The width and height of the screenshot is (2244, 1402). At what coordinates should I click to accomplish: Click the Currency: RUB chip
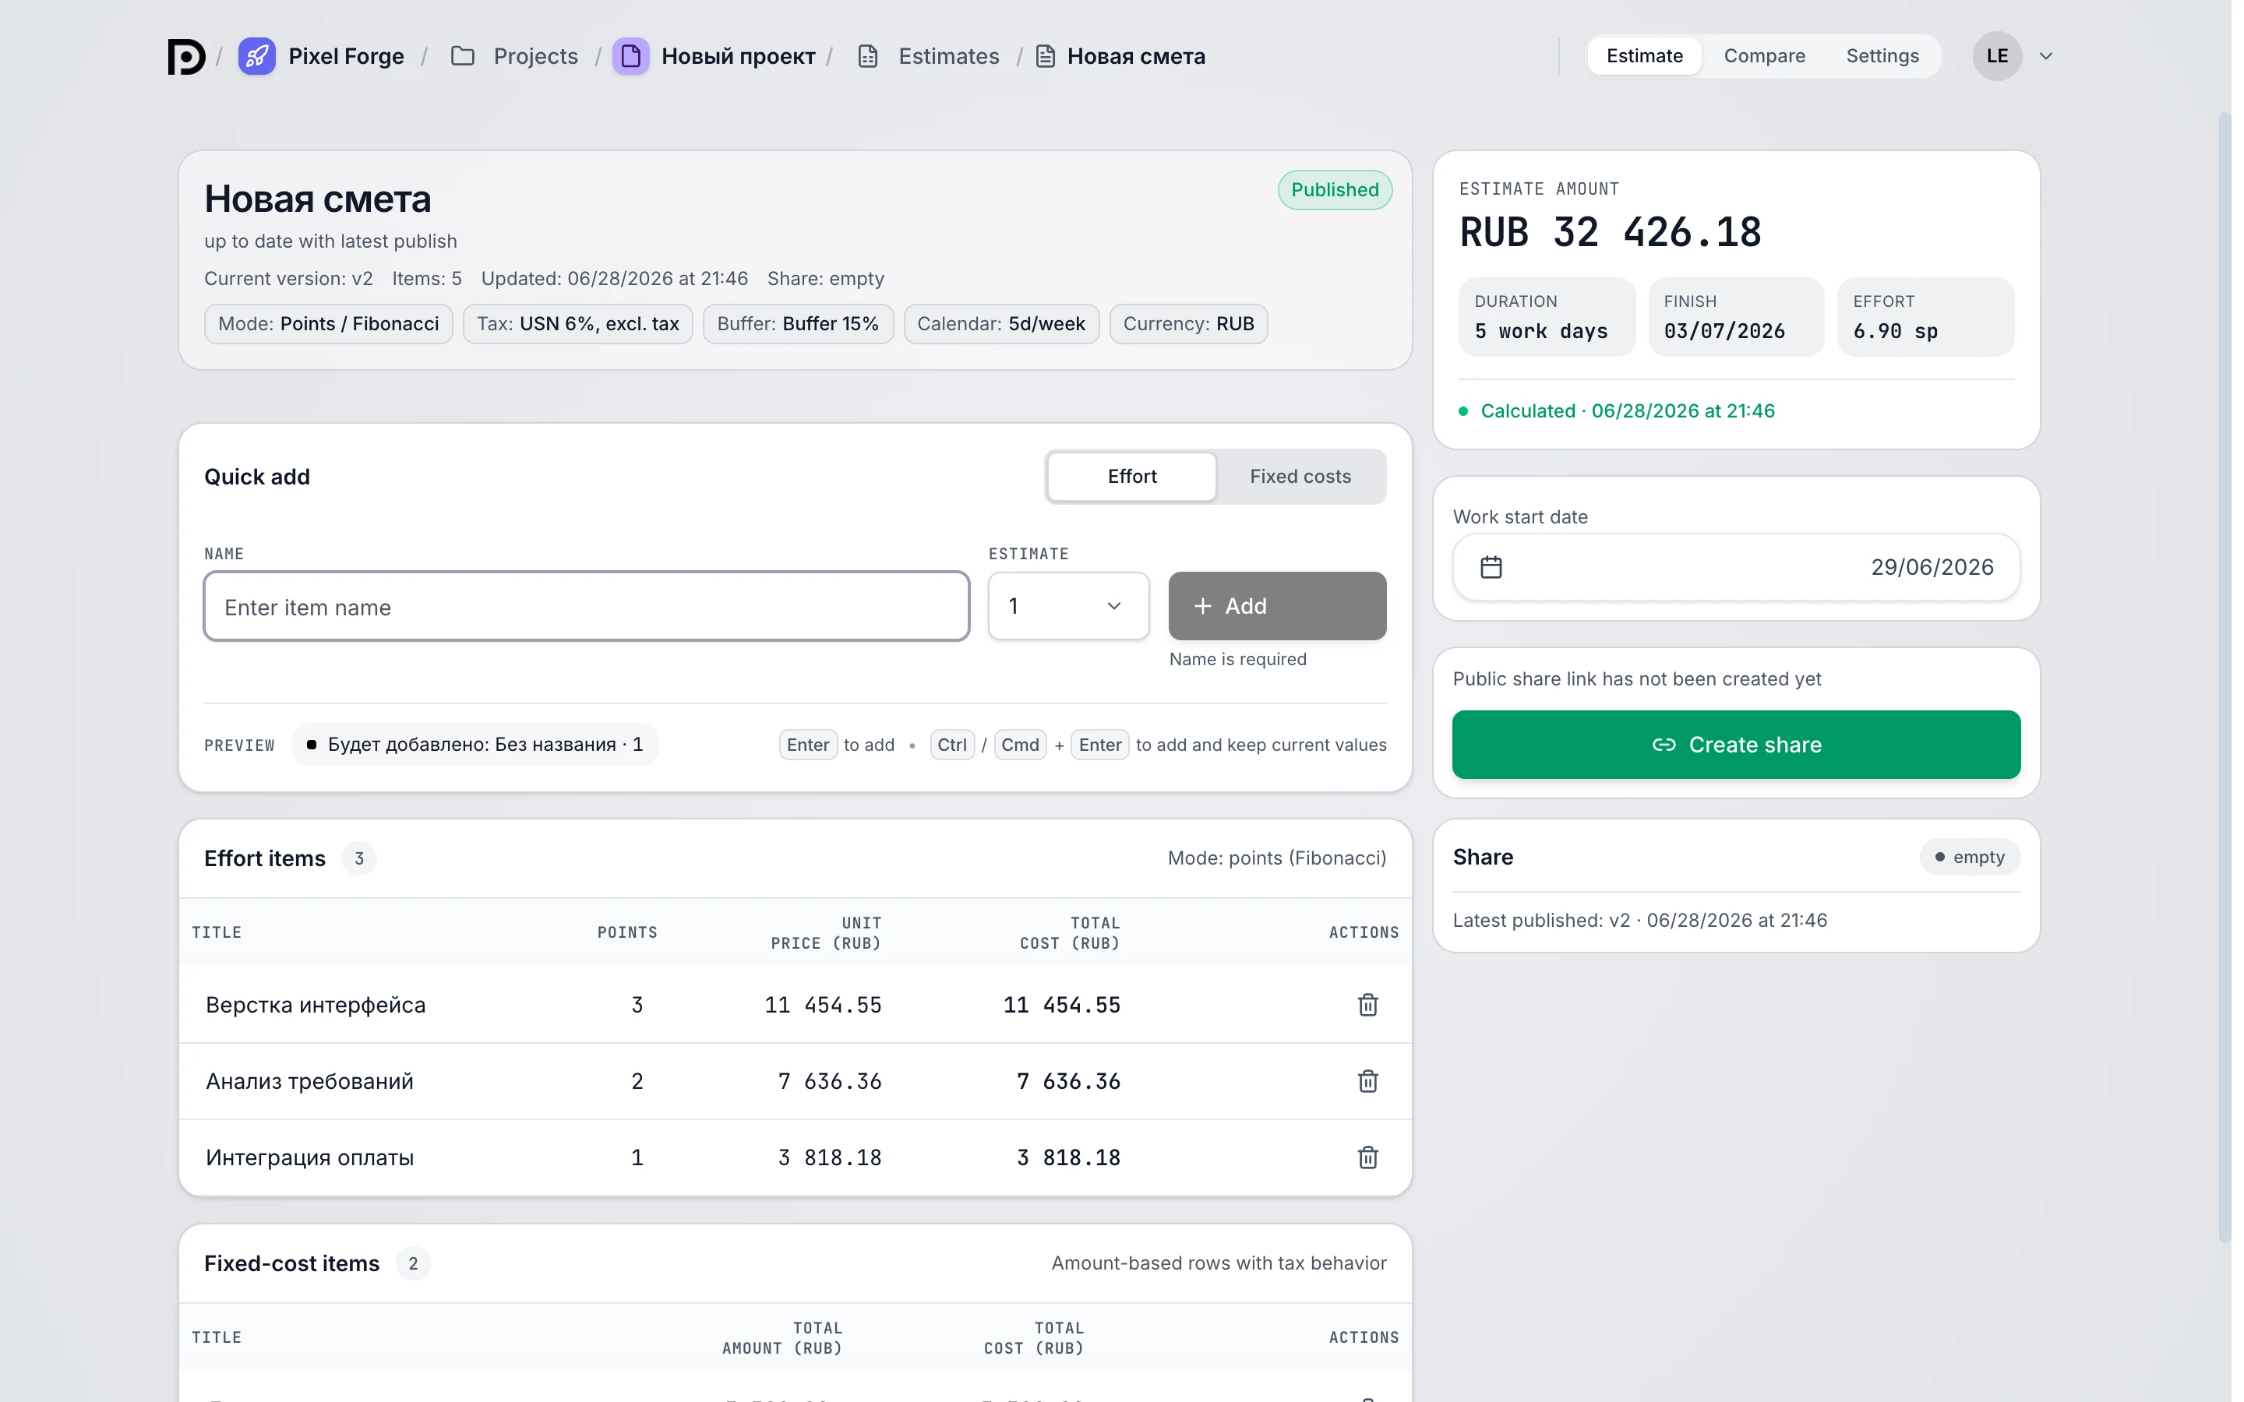tap(1189, 325)
